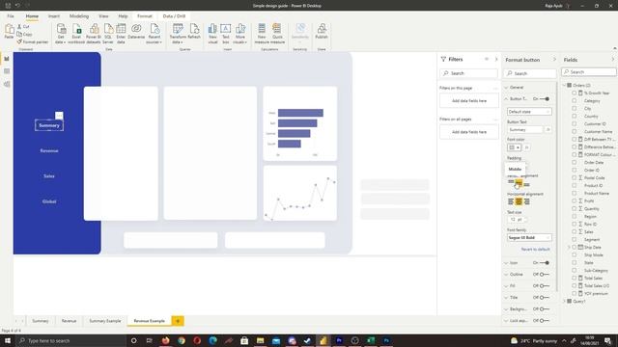Switch to Data view in left sidebar
Viewport: 618px width, 347px height.
pyautogui.click(x=7, y=71)
